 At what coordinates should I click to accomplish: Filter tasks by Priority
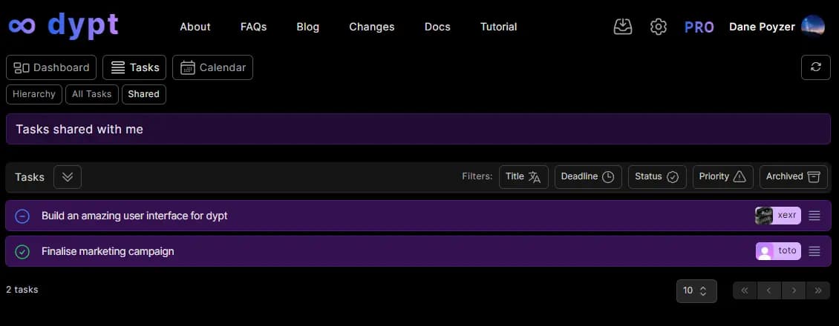point(723,176)
